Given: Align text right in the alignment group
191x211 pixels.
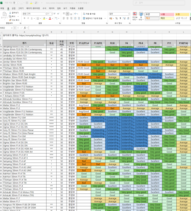Looking at the screenshot, I should [x=71, y=18].
